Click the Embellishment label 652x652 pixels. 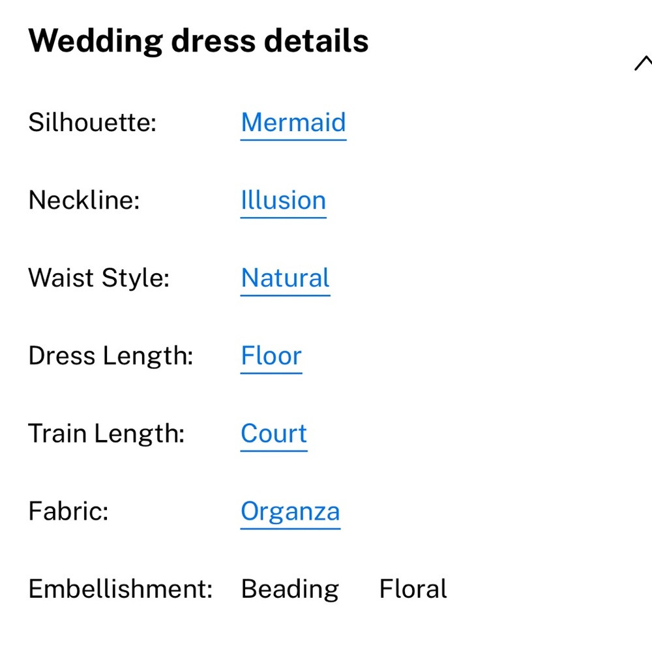(x=121, y=589)
